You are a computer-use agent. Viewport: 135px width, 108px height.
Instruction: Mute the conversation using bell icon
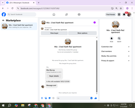[x=112, y=38]
